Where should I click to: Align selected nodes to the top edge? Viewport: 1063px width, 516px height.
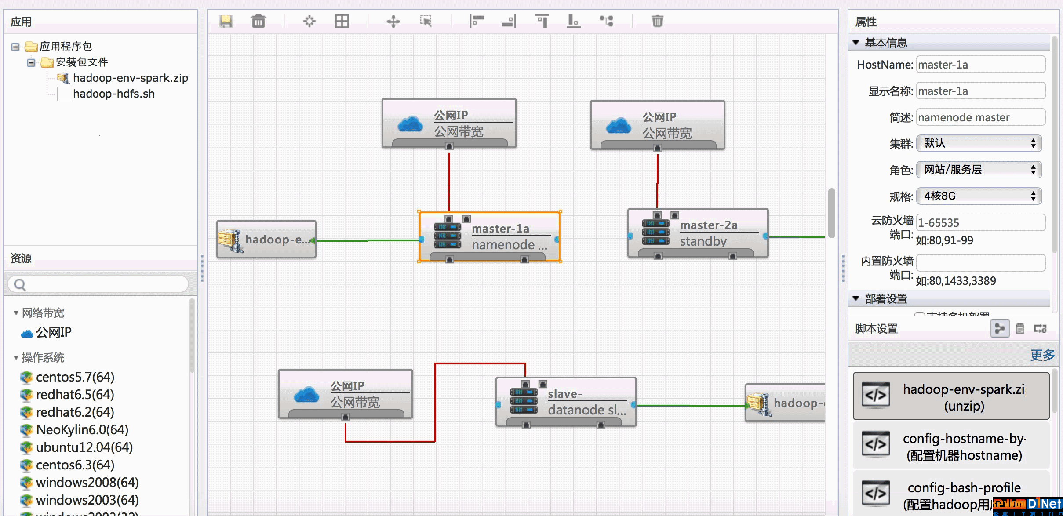pyautogui.click(x=542, y=21)
